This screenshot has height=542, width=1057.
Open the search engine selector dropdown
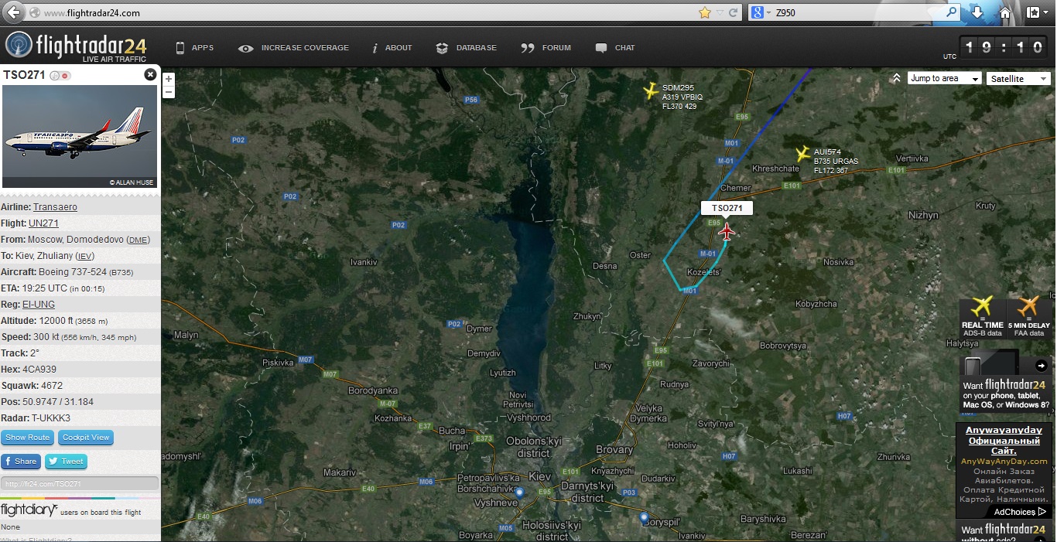[761, 12]
